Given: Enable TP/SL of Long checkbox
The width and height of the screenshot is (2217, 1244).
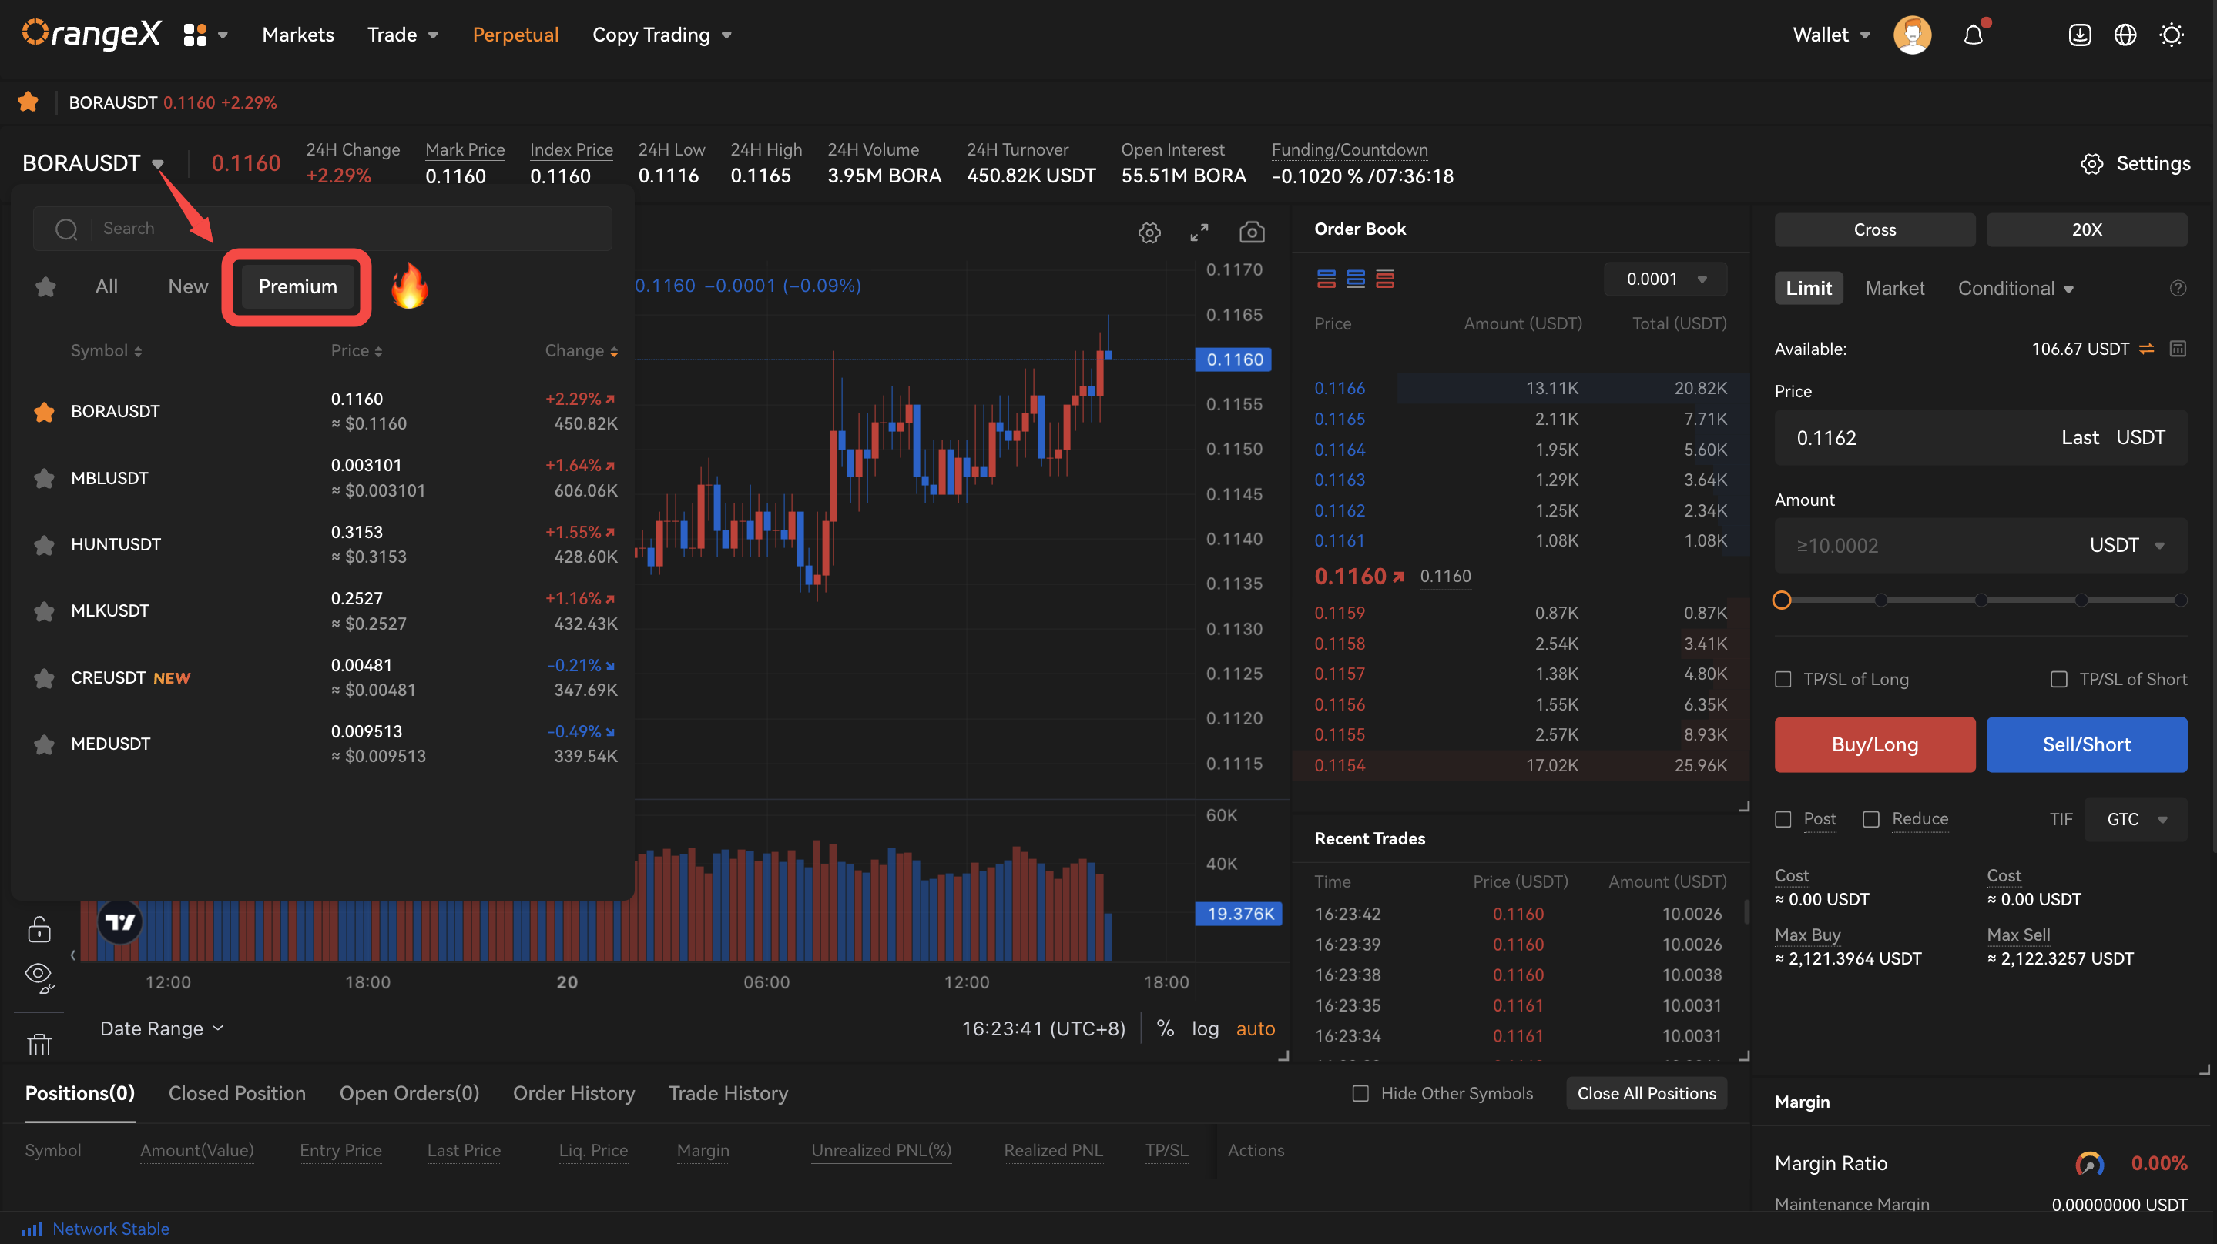Looking at the screenshot, I should click(1783, 680).
